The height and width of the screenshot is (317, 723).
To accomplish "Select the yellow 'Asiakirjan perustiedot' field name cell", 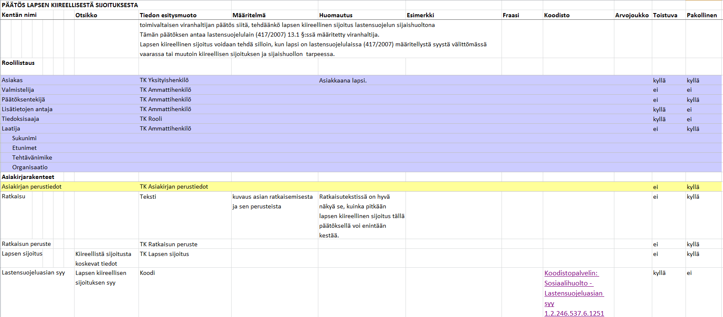I will tap(32, 186).
